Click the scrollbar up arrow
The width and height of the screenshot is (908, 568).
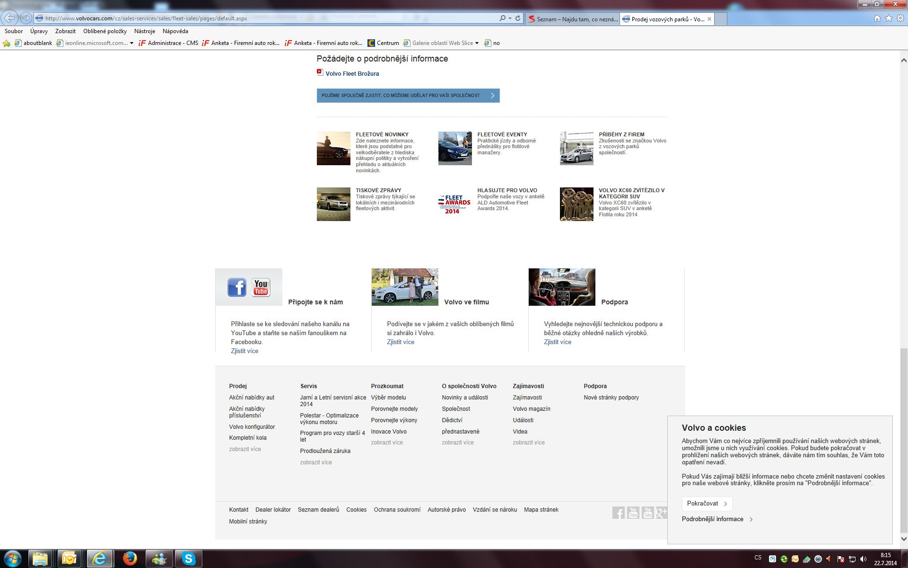pos(904,60)
